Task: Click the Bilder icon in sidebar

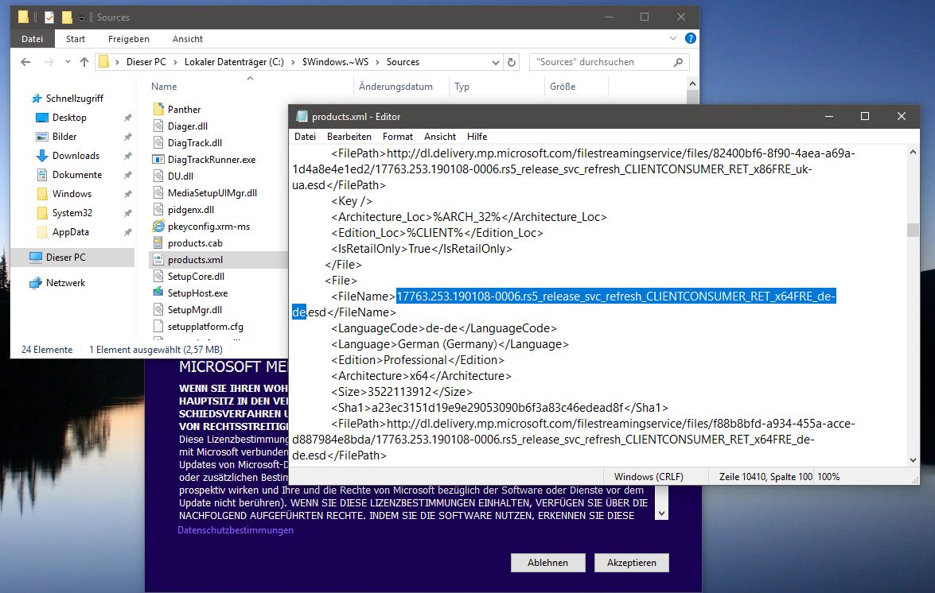Action: (41, 137)
